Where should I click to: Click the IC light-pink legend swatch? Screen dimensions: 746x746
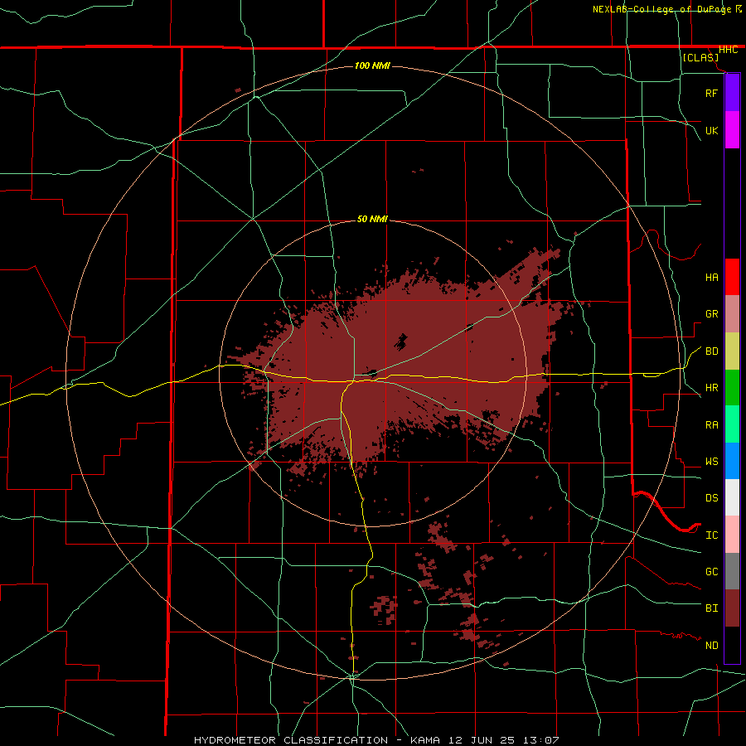pyautogui.click(x=732, y=535)
